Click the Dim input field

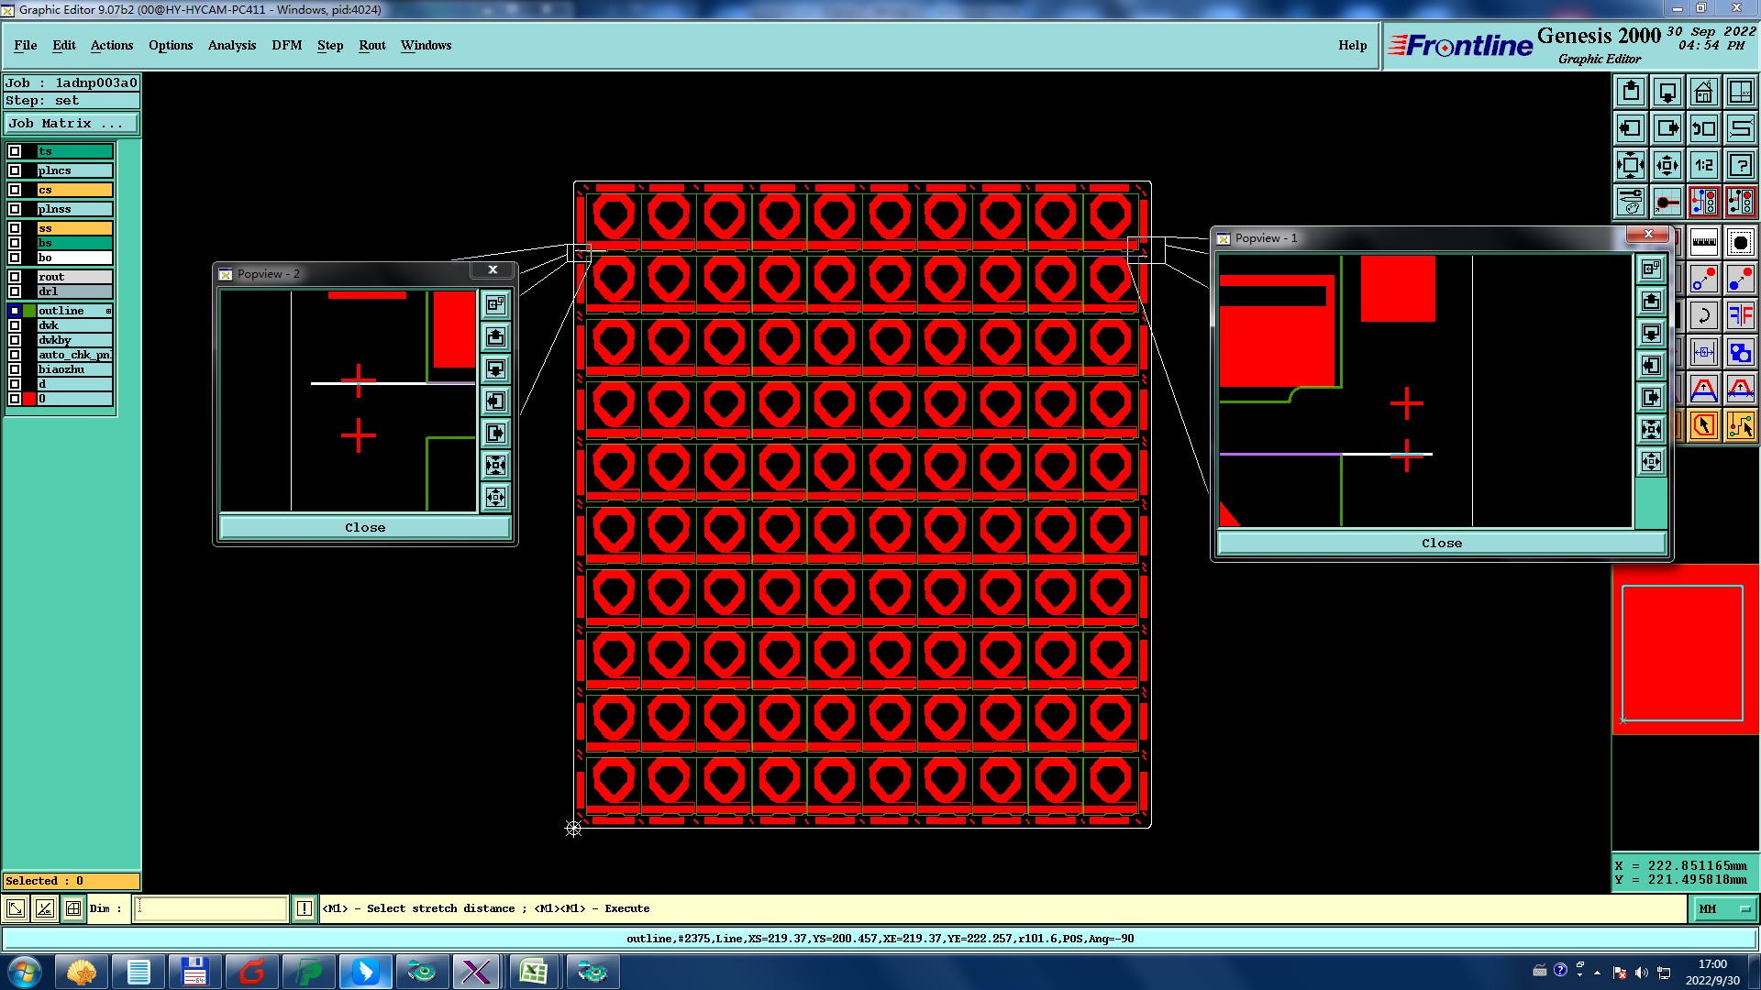tap(211, 908)
